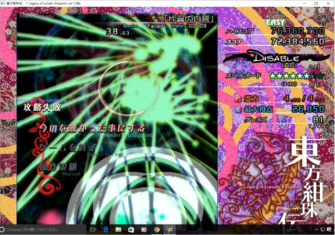Click the graze count 81
This screenshot has width=335, height=235.
pyautogui.click(x=318, y=120)
